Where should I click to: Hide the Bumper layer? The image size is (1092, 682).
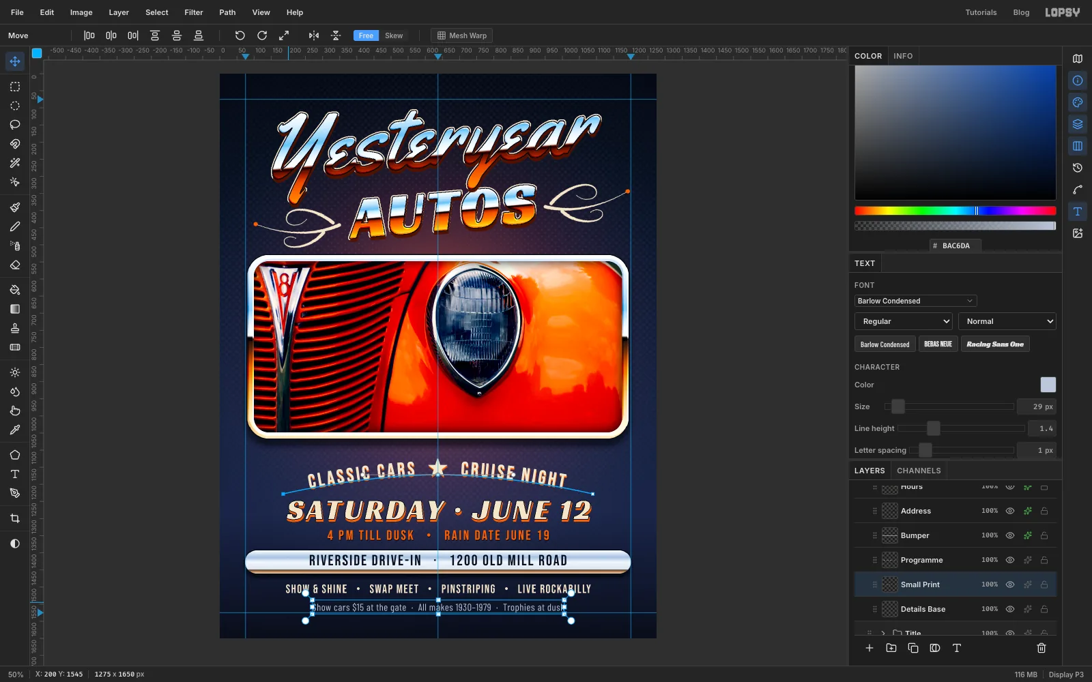pyautogui.click(x=1010, y=535)
